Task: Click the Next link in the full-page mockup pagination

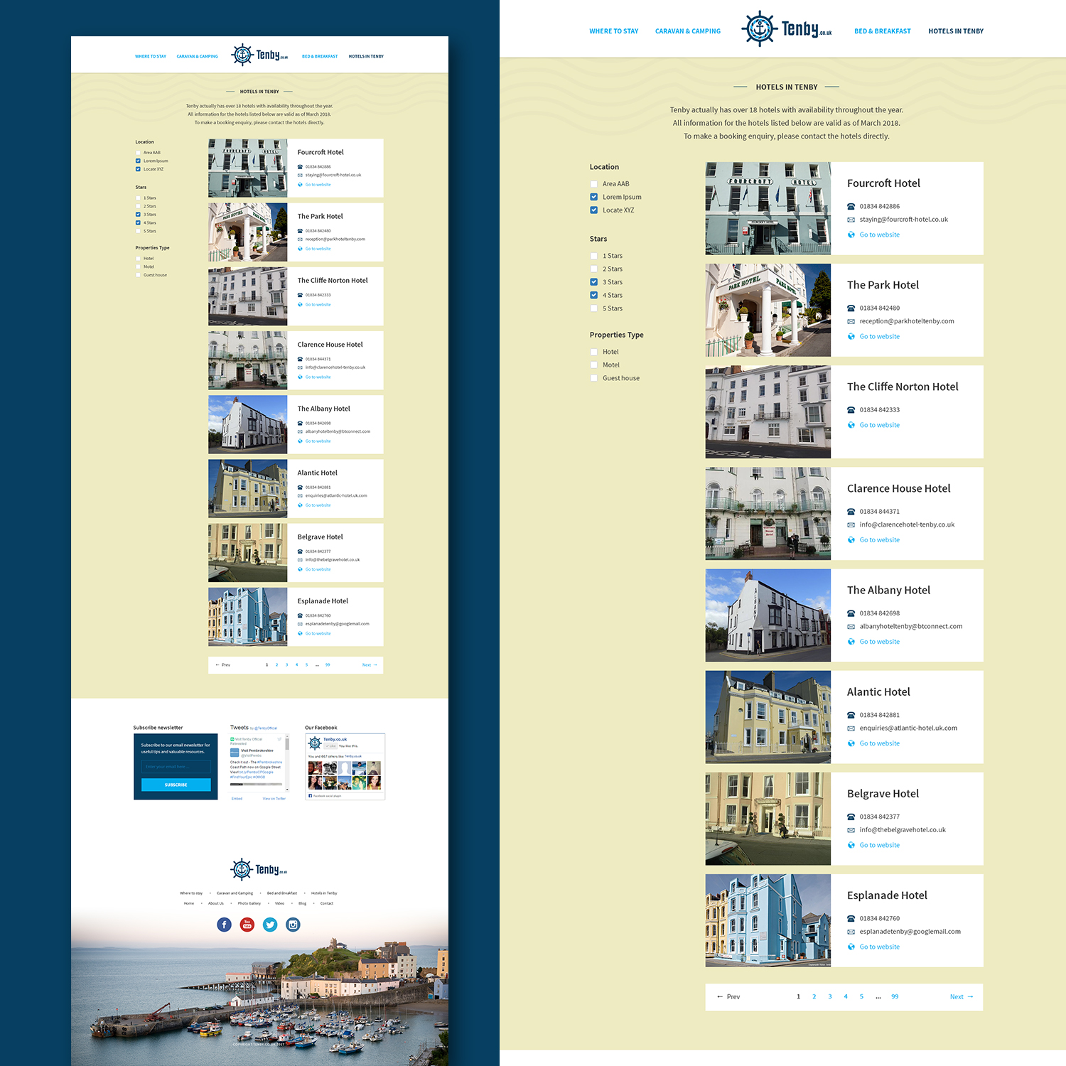Action: (370, 665)
